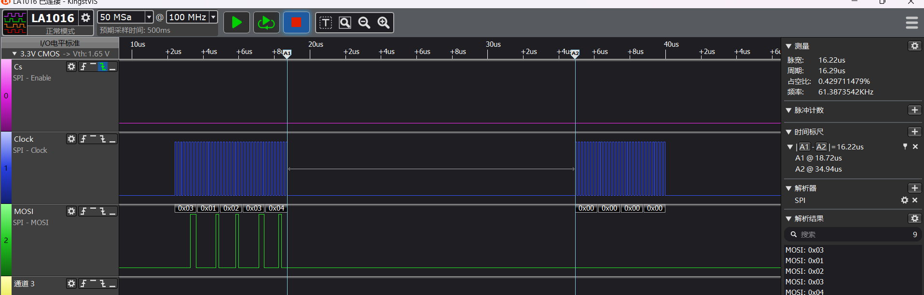Set low-level trigger on the Clock channel

112,139
